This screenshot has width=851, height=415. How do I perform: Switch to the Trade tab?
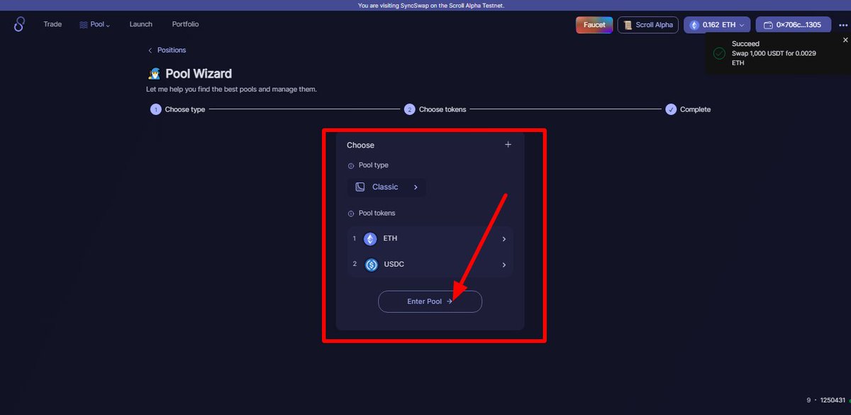(52, 23)
